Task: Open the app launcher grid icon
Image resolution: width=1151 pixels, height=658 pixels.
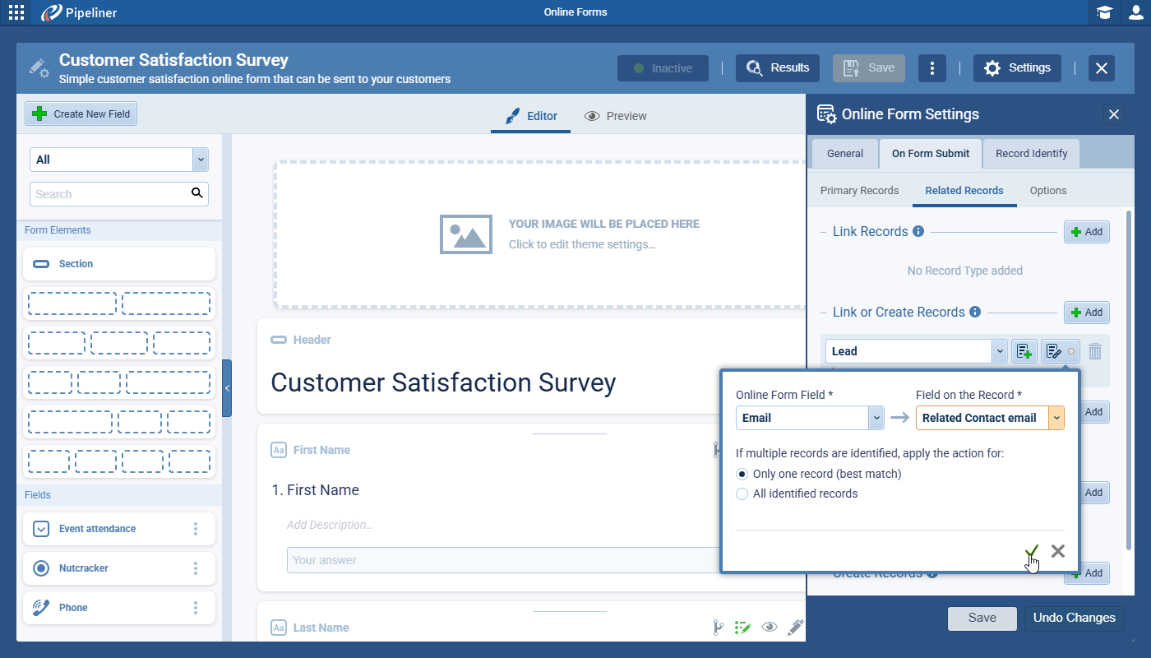Action: [x=16, y=12]
